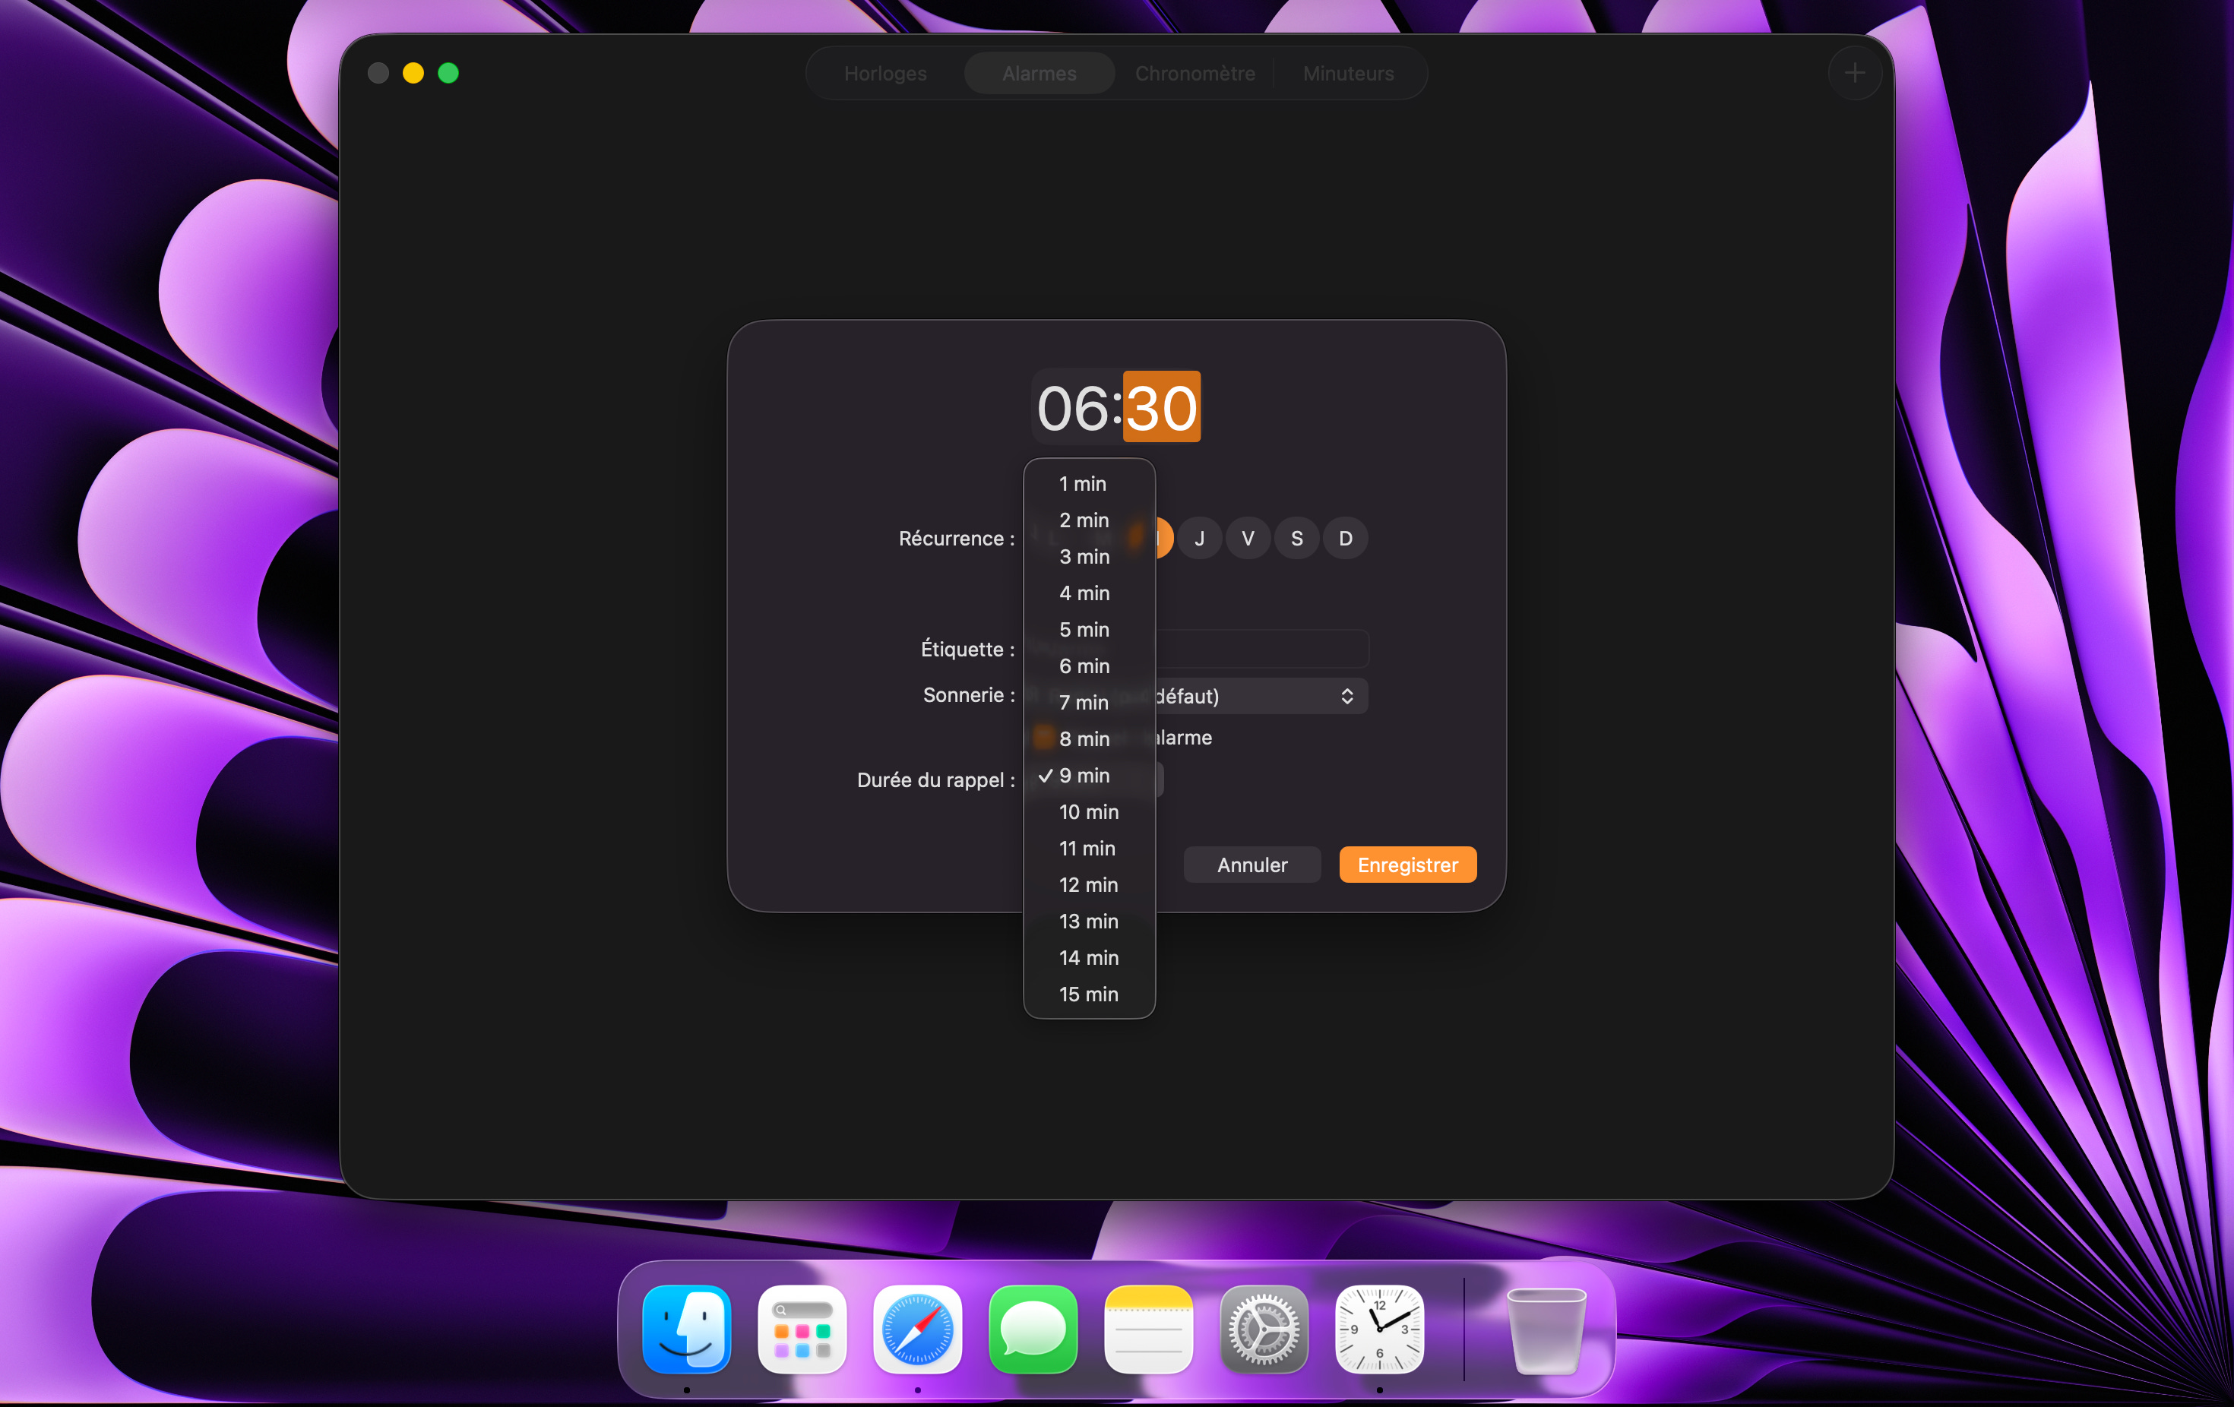Pick 10 min snooze option
The image size is (2234, 1407).
(1088, 811)
